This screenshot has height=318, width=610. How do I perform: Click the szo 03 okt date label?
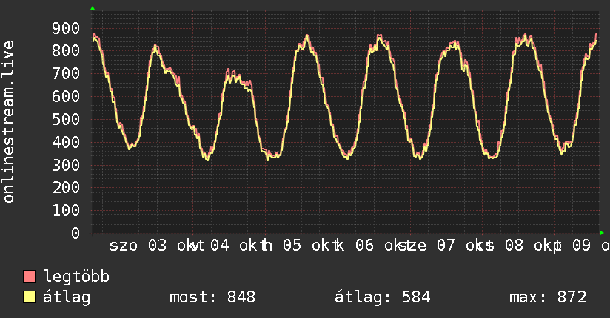point(152,246)
